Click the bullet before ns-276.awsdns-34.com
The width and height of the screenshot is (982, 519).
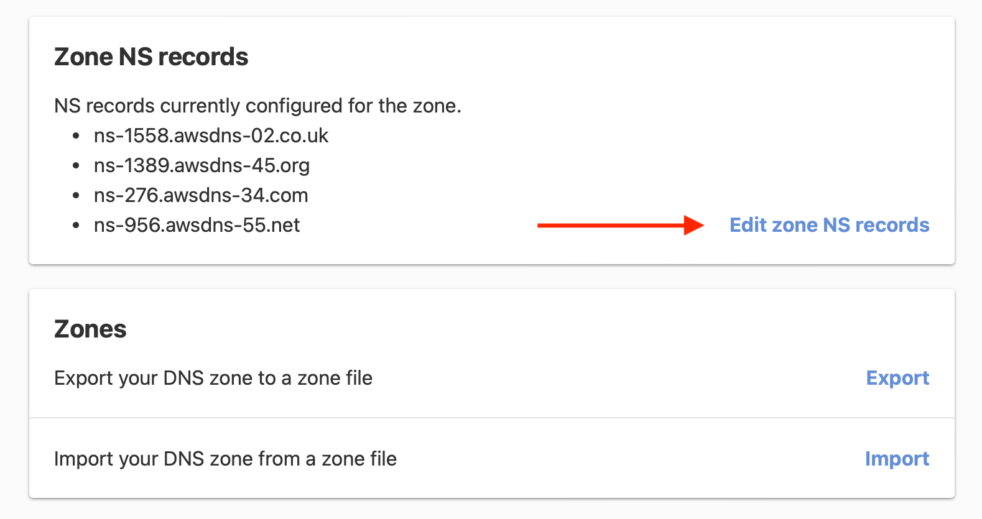(x=76, y=195)
